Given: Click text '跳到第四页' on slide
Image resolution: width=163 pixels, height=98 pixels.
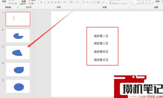Looking at the screenshot, I should pyautogui.click(x=101, y=52).
